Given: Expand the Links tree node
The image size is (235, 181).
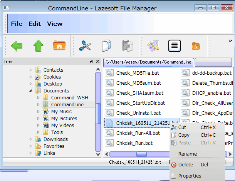Looking at the screenshot, I should click(30, 153).
